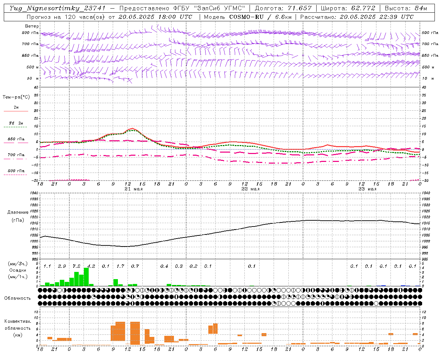Click the 0.2 precipitation total
440x352 pixels.
point(194,266)
